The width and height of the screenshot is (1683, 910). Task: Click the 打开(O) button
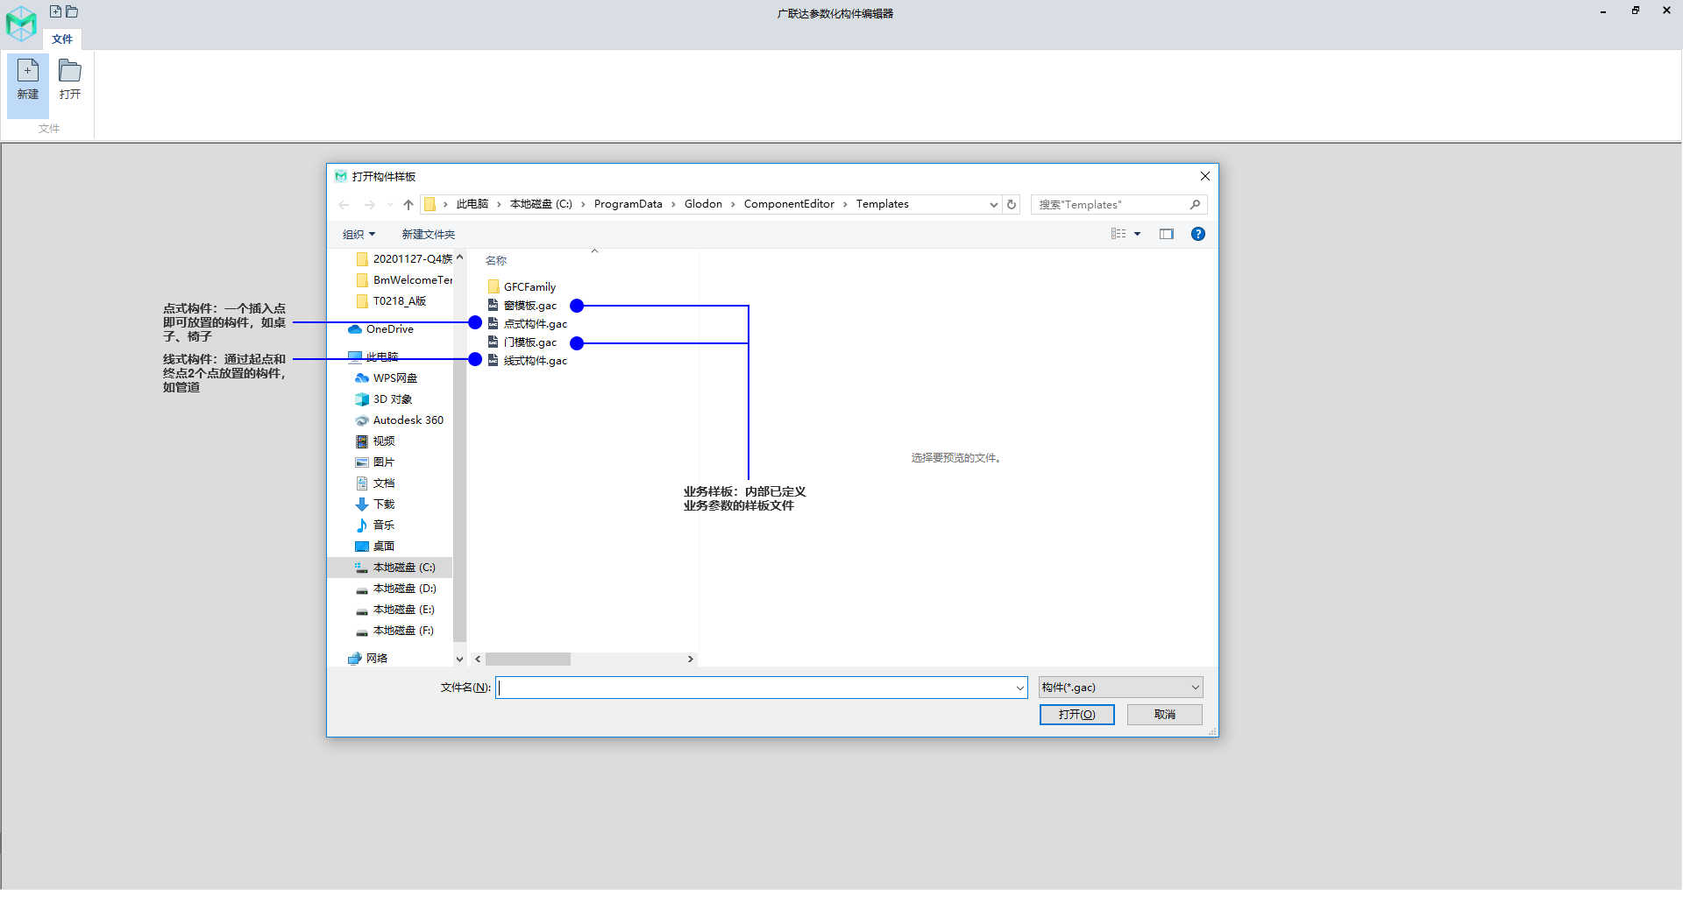pyautogui.click(x=1076, y=715)
